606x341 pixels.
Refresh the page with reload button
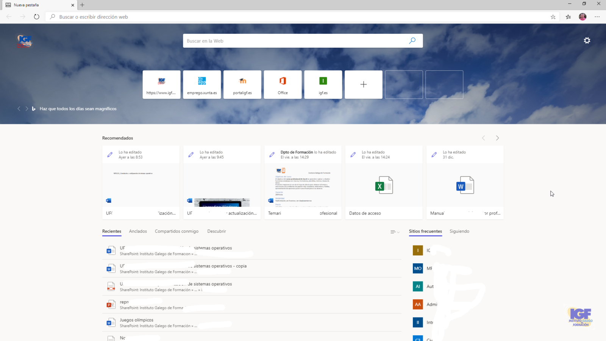[36, 17]
